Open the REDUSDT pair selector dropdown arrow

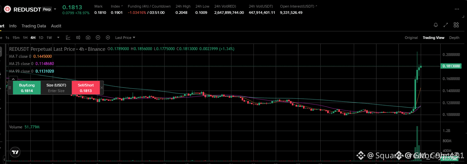click(55, 9)
